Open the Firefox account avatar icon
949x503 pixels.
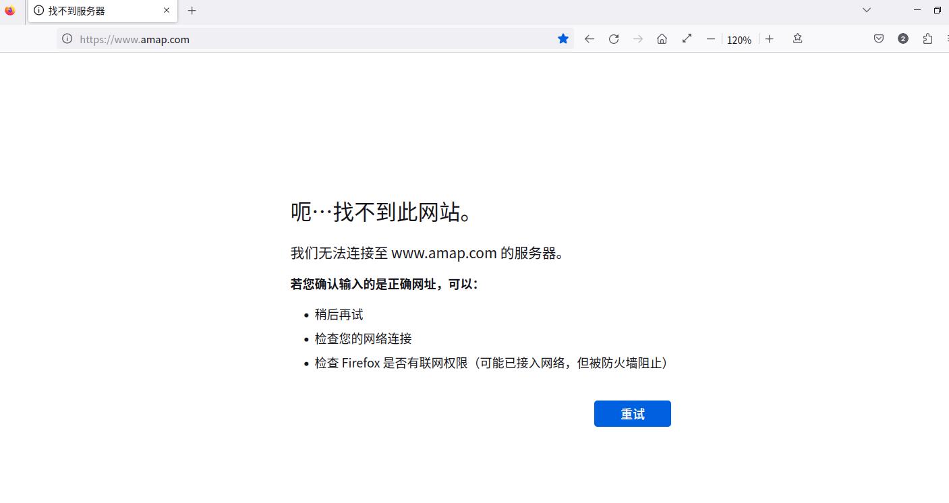902,38
